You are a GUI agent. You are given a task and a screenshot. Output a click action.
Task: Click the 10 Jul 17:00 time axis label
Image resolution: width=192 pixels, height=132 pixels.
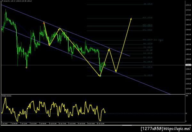click(62, 124)
